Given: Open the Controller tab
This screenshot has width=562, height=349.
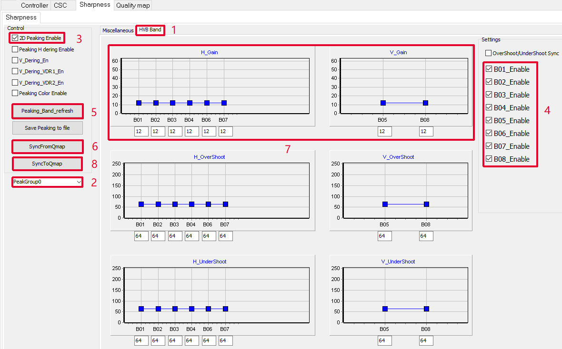Looking at the screenshot, I should click(x=34, y=5).
